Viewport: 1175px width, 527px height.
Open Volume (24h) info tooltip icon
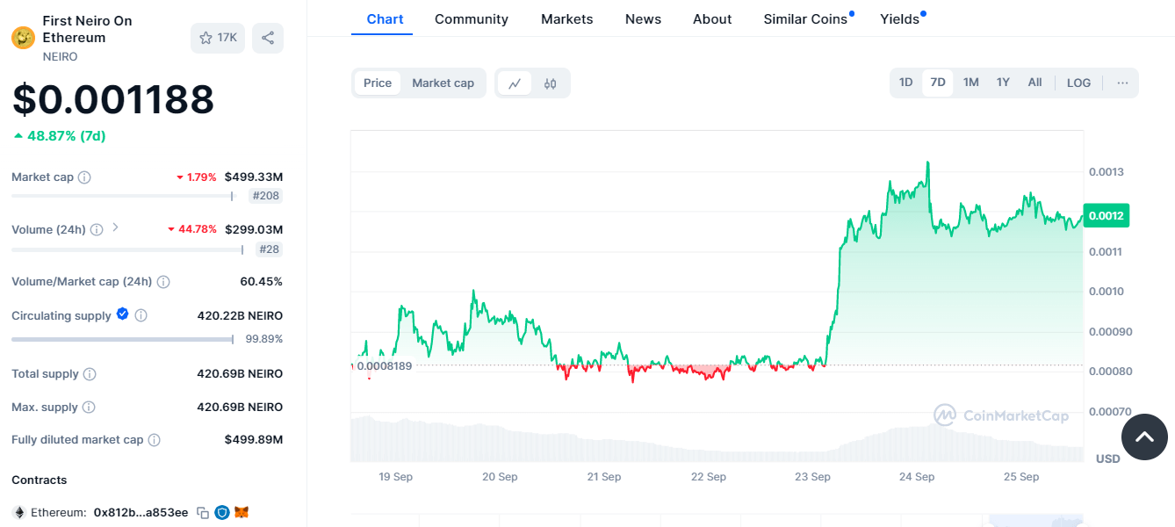pyautogui.click(x=97, y=230)
